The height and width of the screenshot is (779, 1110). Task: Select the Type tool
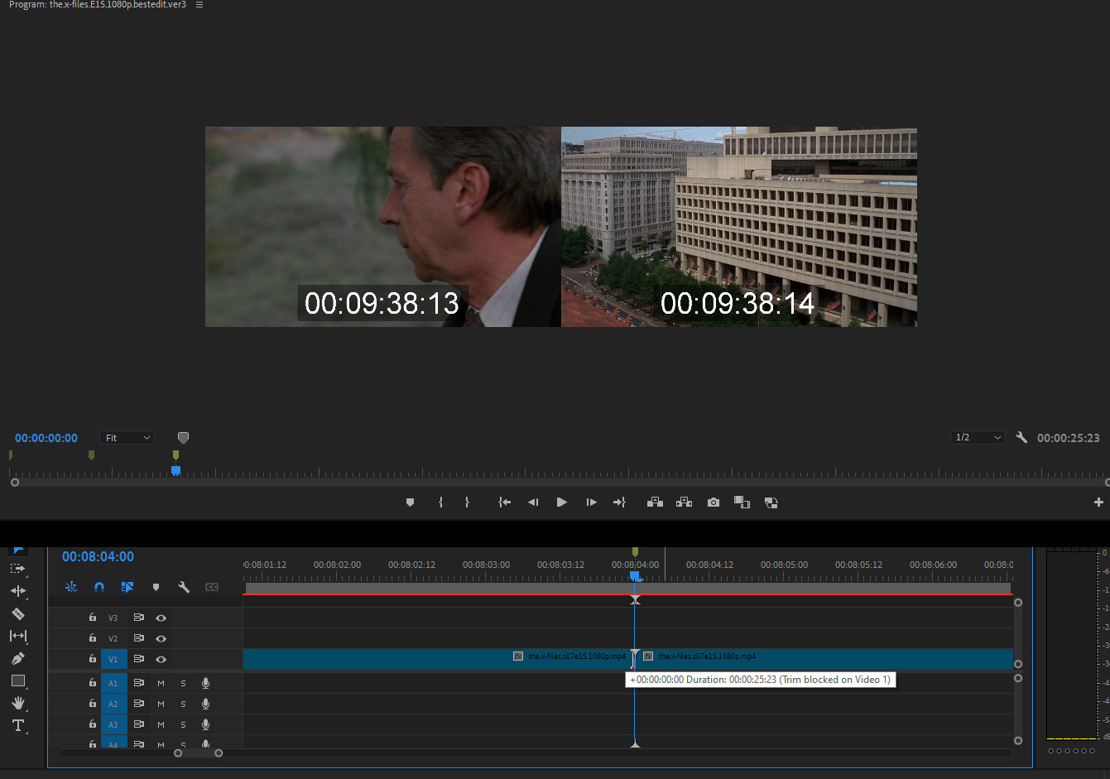(18, 725)
